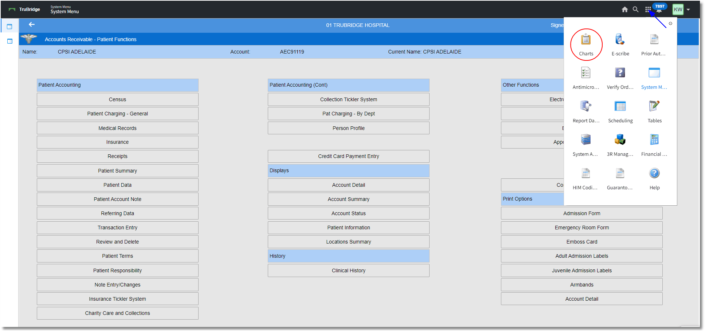Open Patient Terms

pos(117,256)
